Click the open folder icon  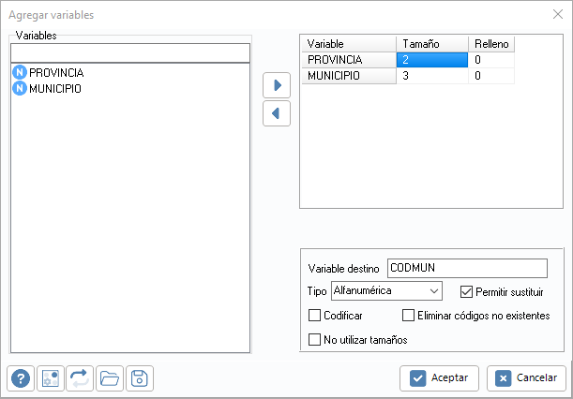point(110,378)
